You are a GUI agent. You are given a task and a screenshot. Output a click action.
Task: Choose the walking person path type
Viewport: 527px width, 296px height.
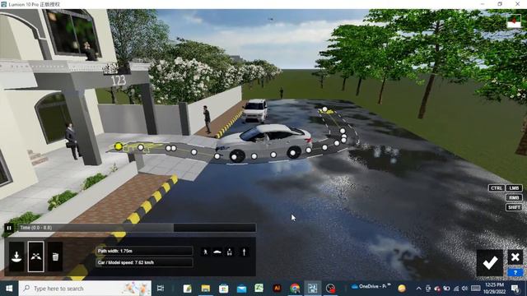point(205,252)
